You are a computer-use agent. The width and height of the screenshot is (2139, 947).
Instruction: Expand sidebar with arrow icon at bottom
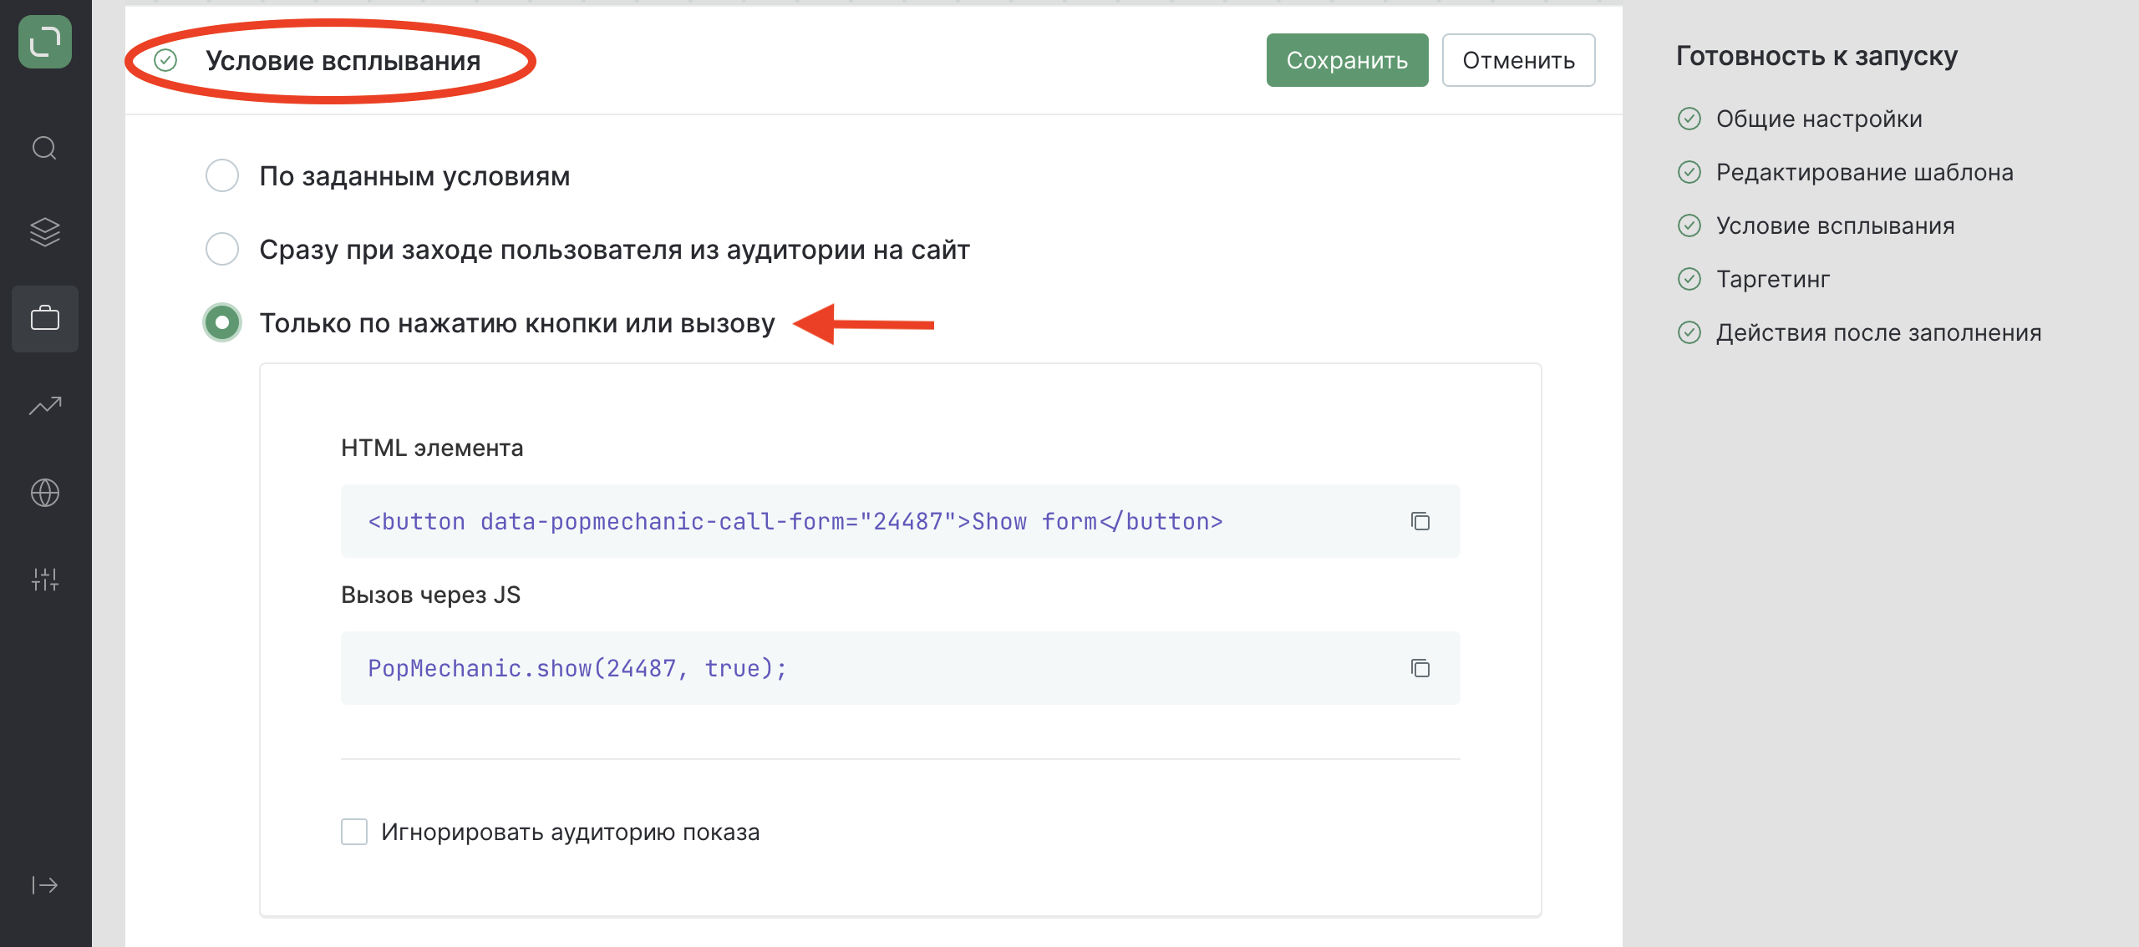click(x=45, y=885)
